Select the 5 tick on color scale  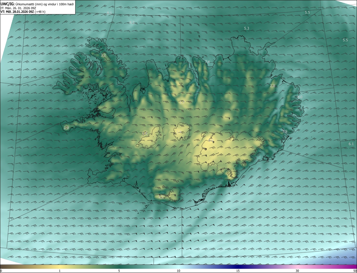click(119, 271)
